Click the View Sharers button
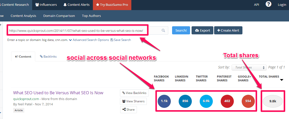This screenshot has width=289, height=119. (x=133, y=101)
